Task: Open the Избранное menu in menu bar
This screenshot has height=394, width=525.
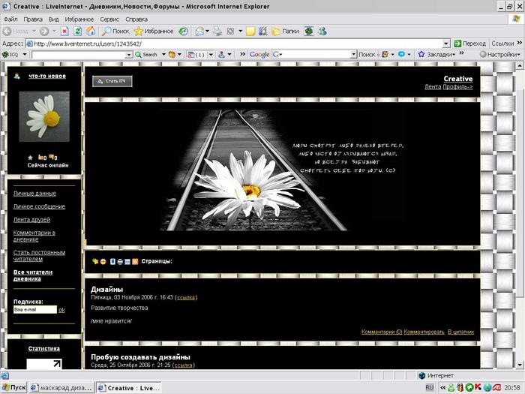Action: click(79, 19)
